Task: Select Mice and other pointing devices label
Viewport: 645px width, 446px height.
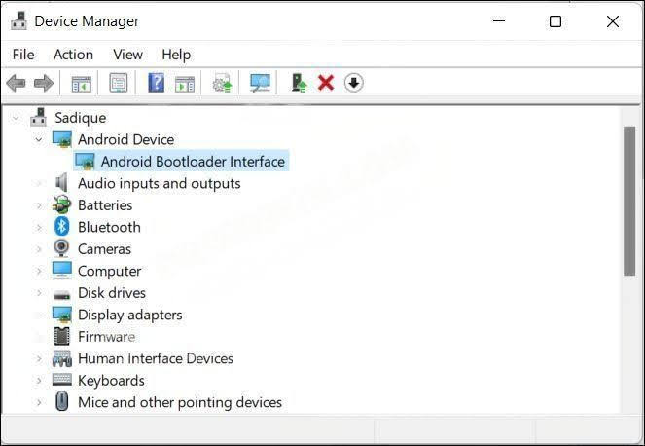Action: click(180, 402)
